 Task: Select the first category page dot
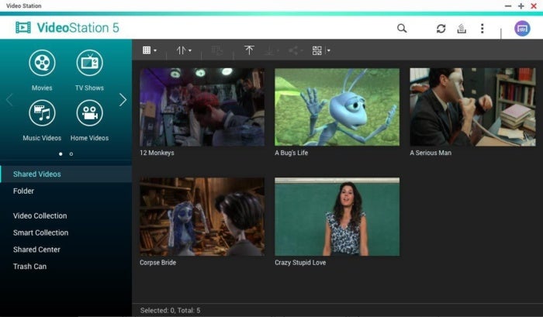[61, 154]
